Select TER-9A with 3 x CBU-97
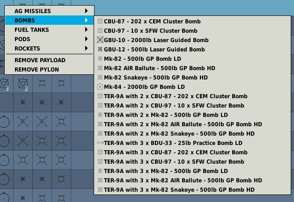Screen dimensions: 294x202 192,162
